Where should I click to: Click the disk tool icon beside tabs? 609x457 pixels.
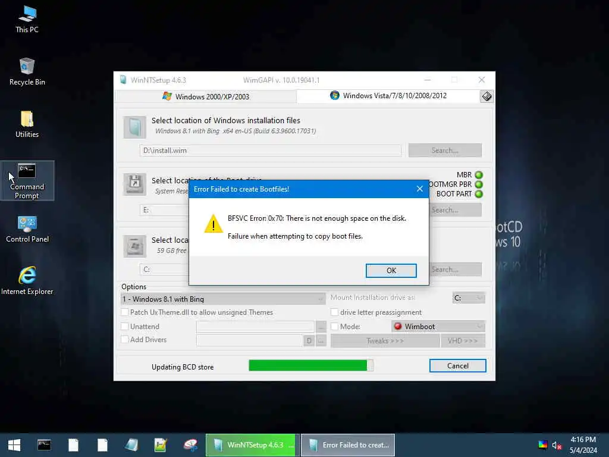(486, 96)
